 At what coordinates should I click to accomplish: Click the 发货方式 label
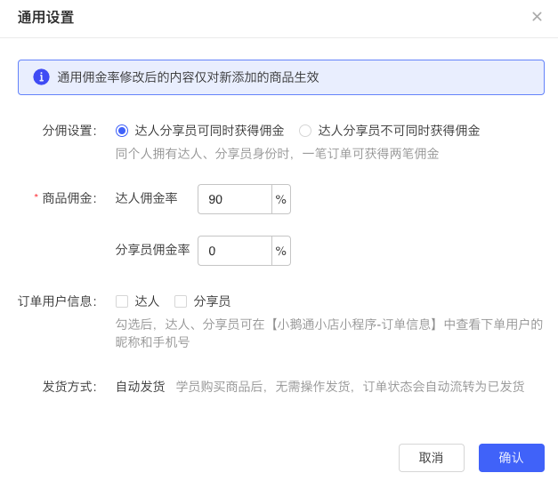(x=69, y=387)
